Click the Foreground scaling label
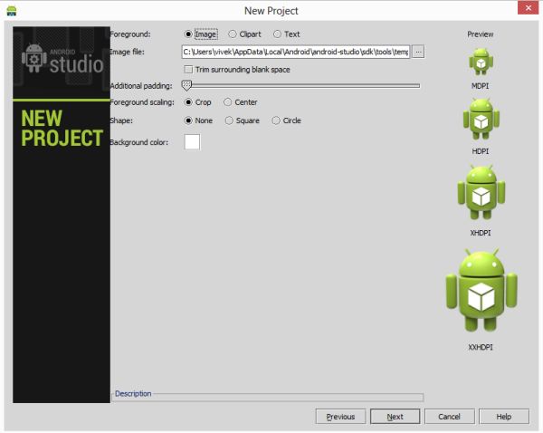 [142, 102]
